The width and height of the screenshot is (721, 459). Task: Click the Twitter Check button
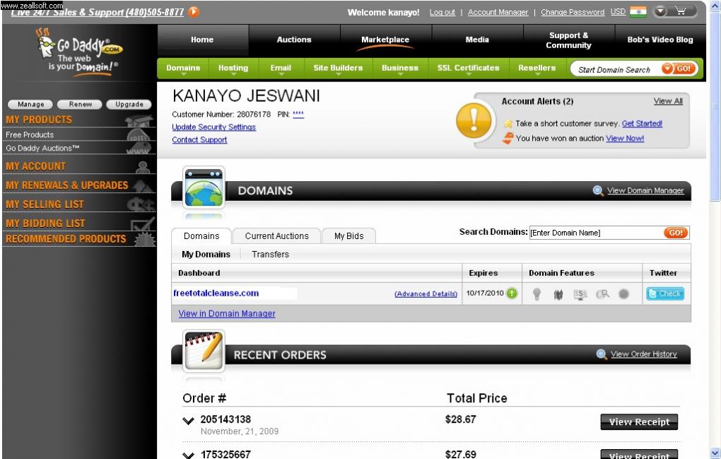(x=665, y=294)
